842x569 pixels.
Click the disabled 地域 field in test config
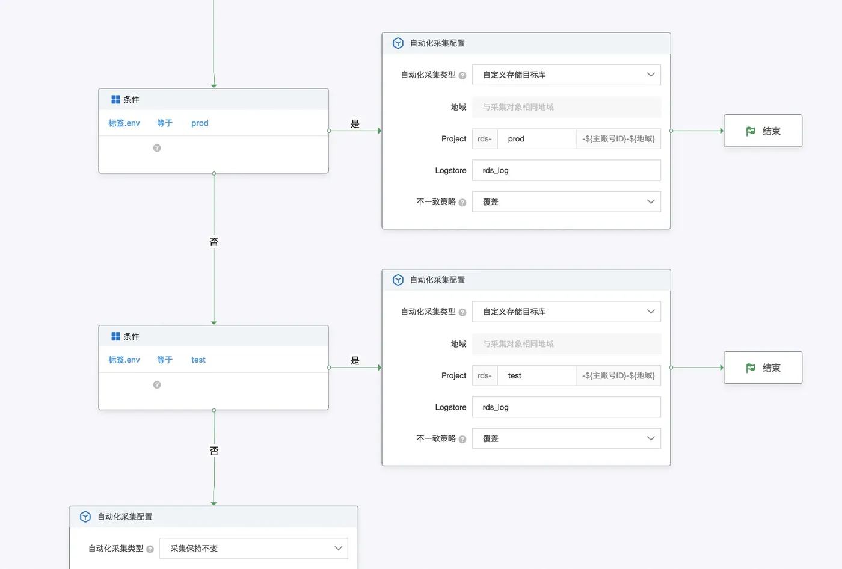click(x=567, y=344)
